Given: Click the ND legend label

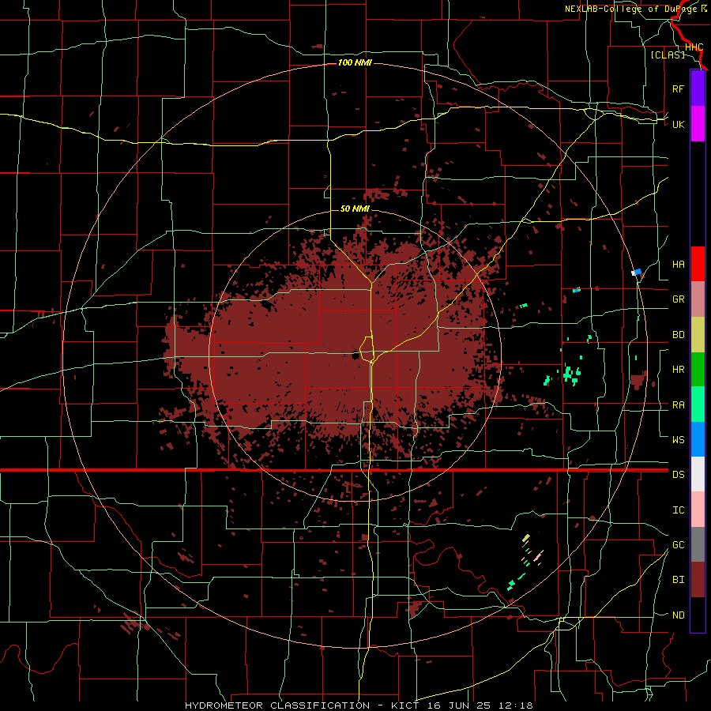Looking at the screenshot, I should (x=678, y=615).
